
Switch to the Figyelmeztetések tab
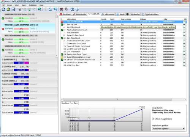point(150,14)
